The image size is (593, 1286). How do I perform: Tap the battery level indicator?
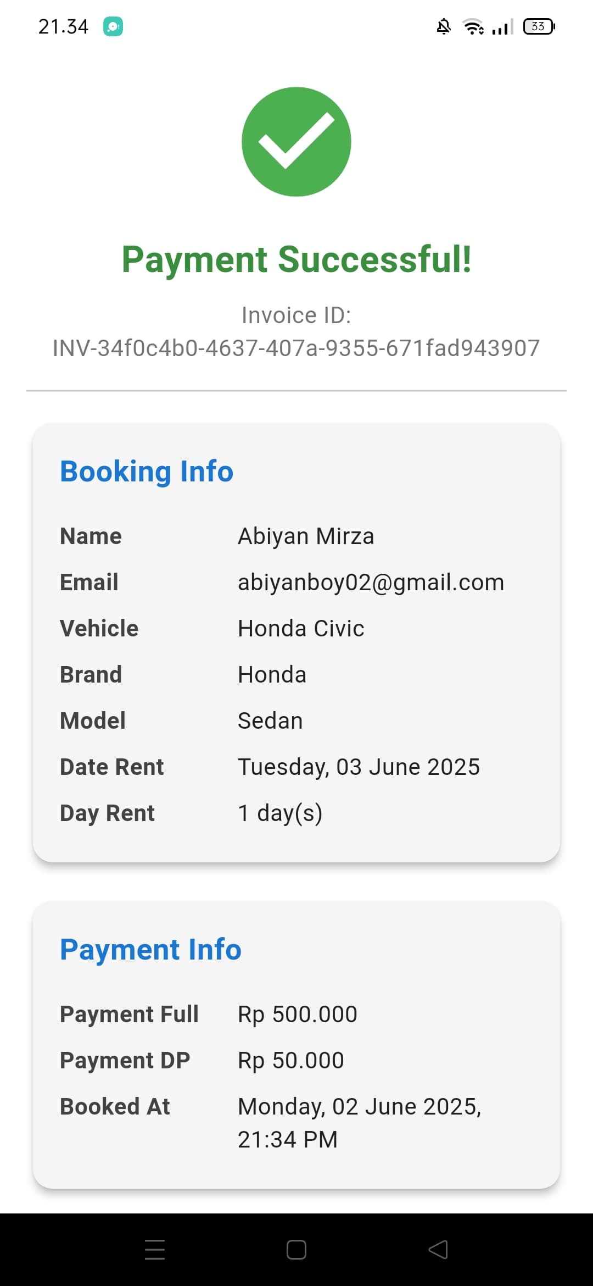click(539, 26)
